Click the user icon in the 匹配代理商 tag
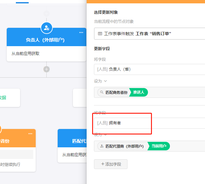The width and height of the screenshot is (205, 184). coord(102,146)
